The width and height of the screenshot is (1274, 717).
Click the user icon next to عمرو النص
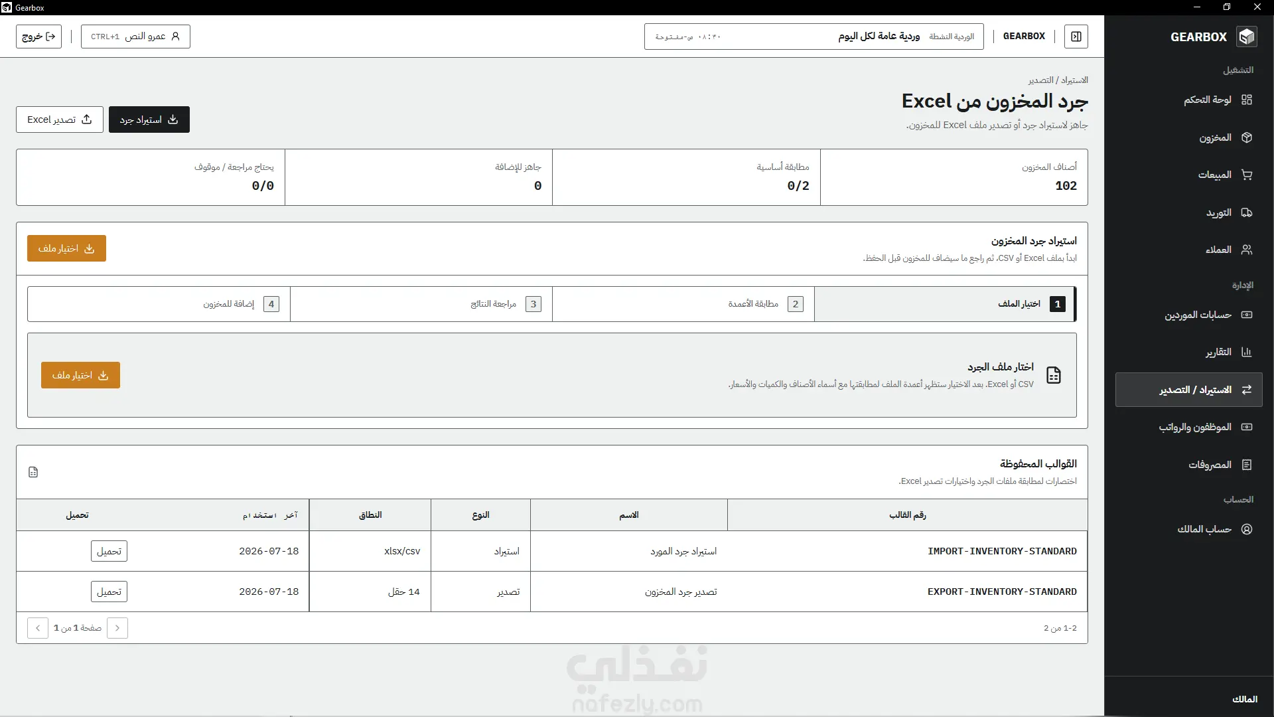(x=175, y=37)
